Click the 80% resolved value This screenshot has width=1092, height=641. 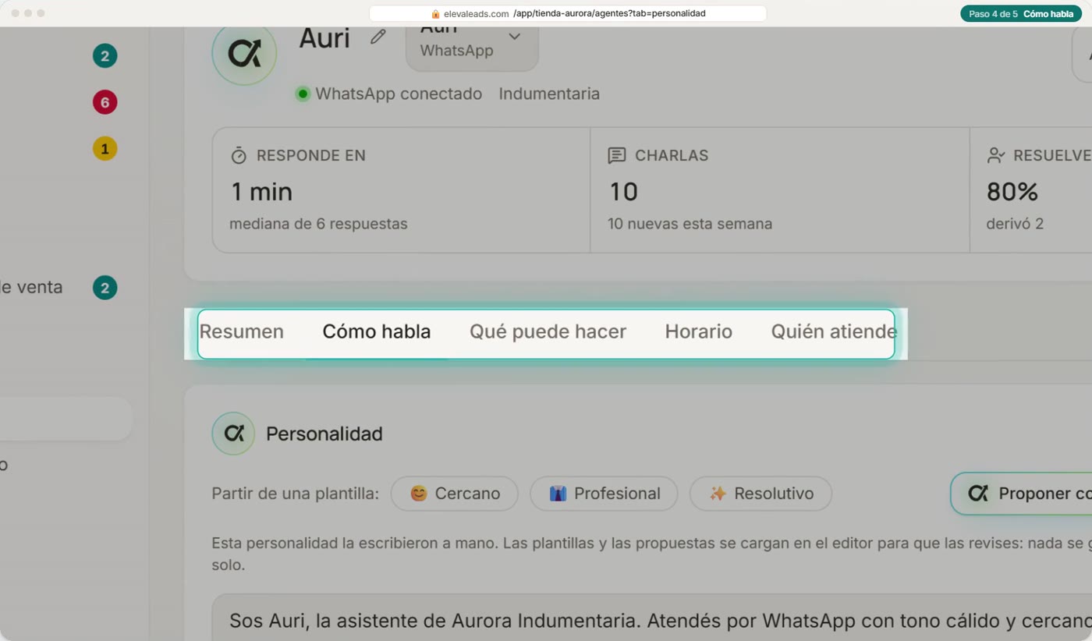1012,192
